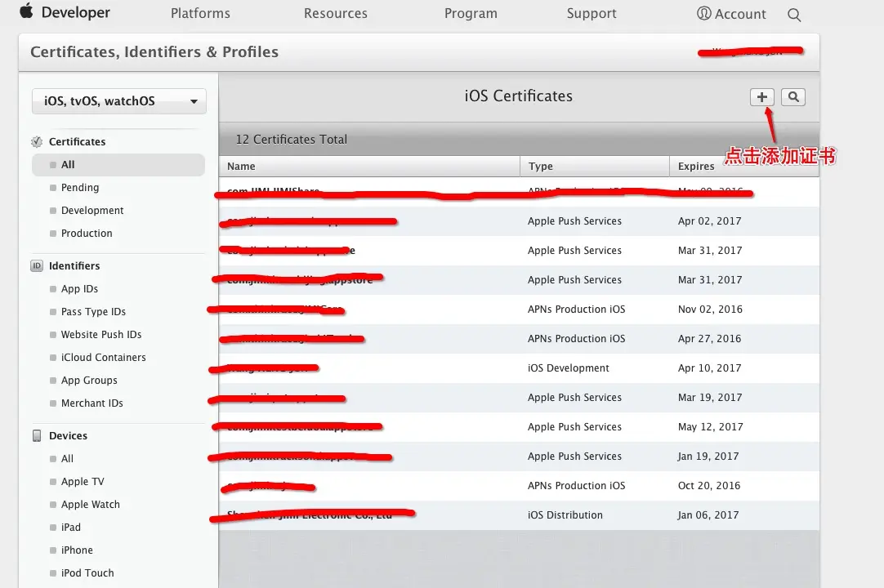Go to Account page
Image resolution: width=884 pixels, height=588 pixels.
click(x=740, y=14)
